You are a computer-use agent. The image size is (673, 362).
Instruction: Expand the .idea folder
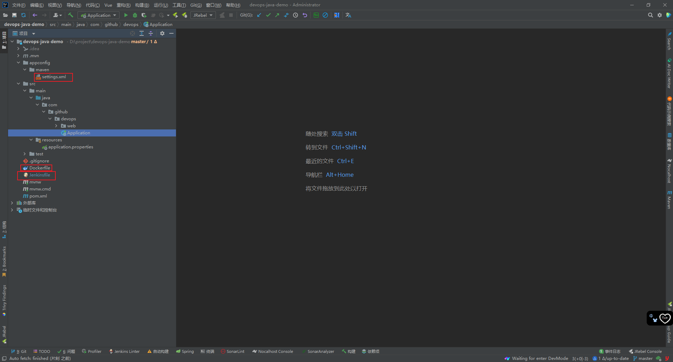click(18, 49)
